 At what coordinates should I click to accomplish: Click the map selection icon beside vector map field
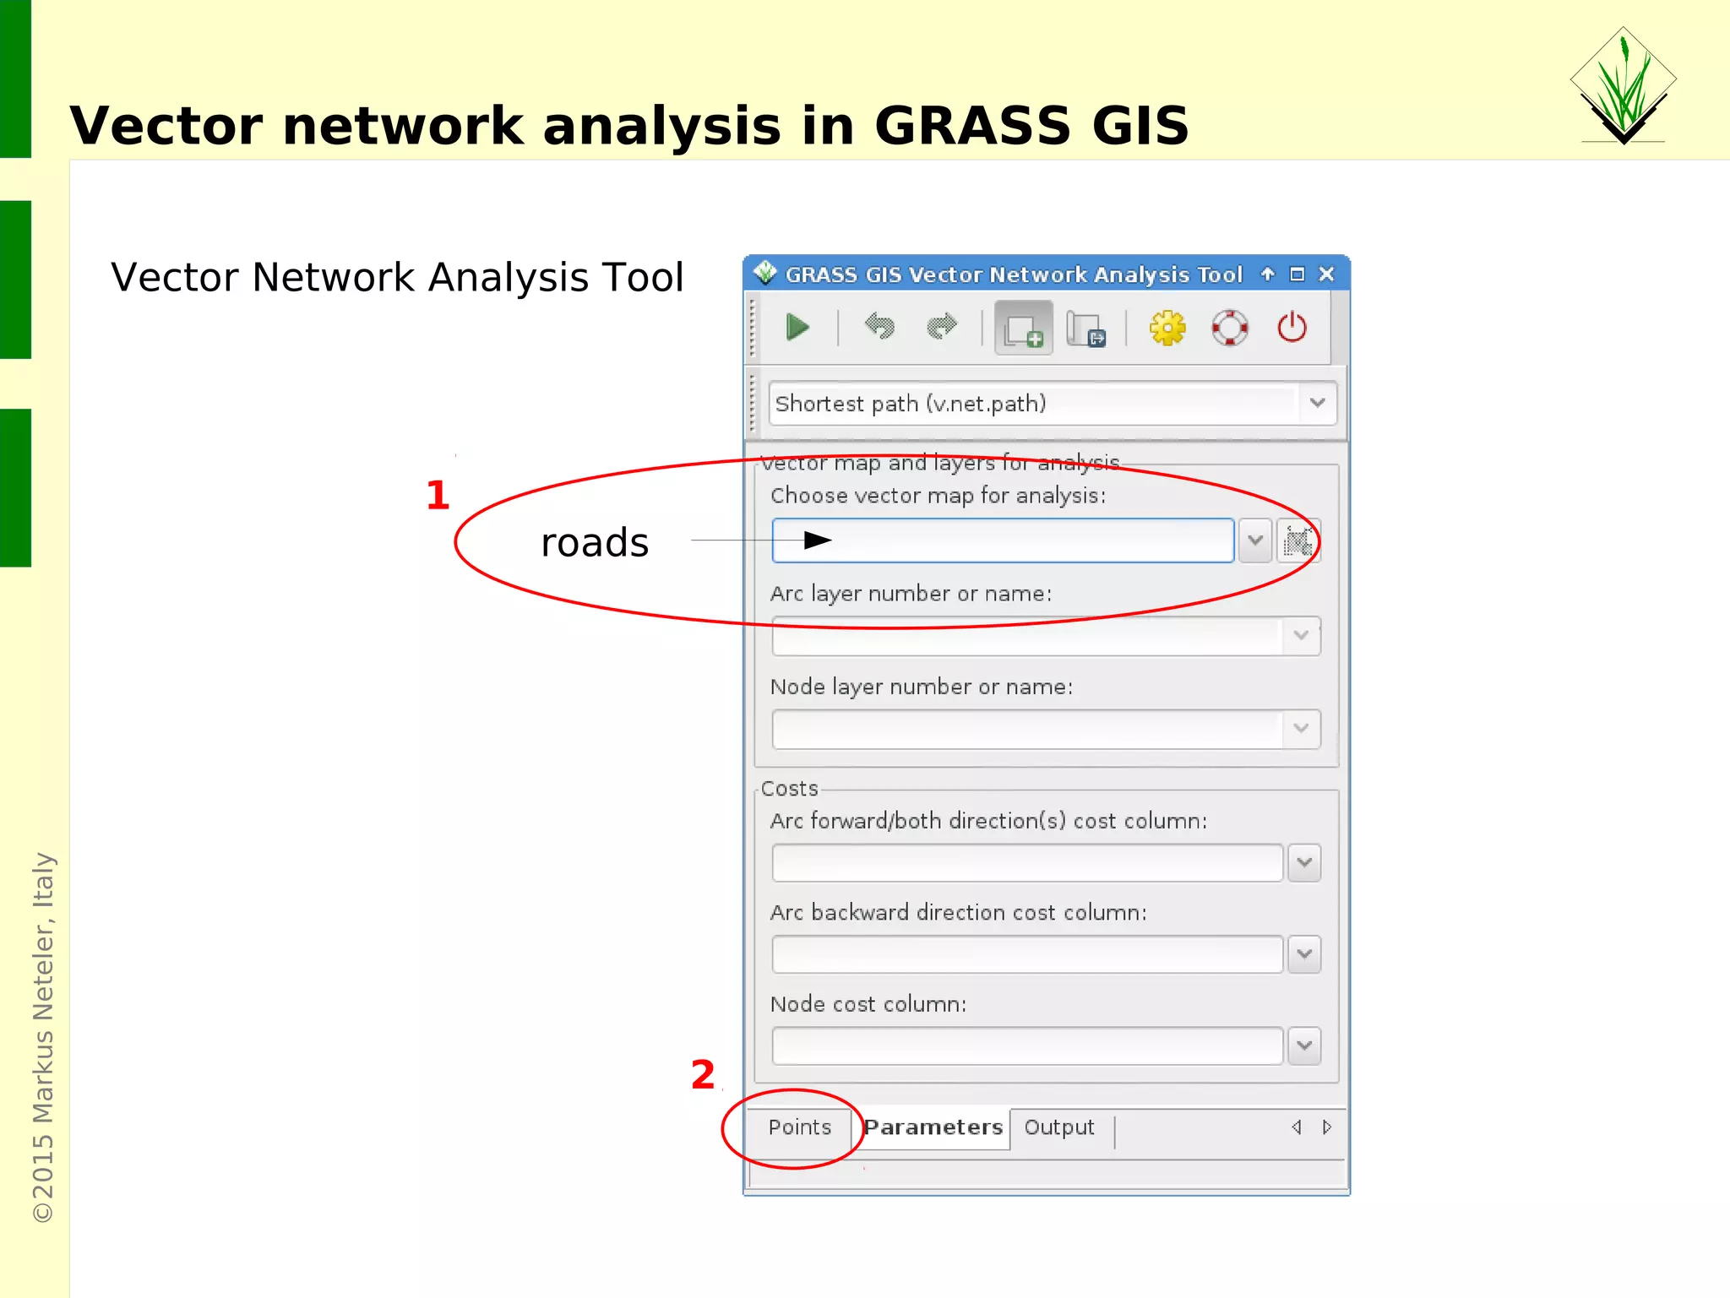click(1297, 540)
